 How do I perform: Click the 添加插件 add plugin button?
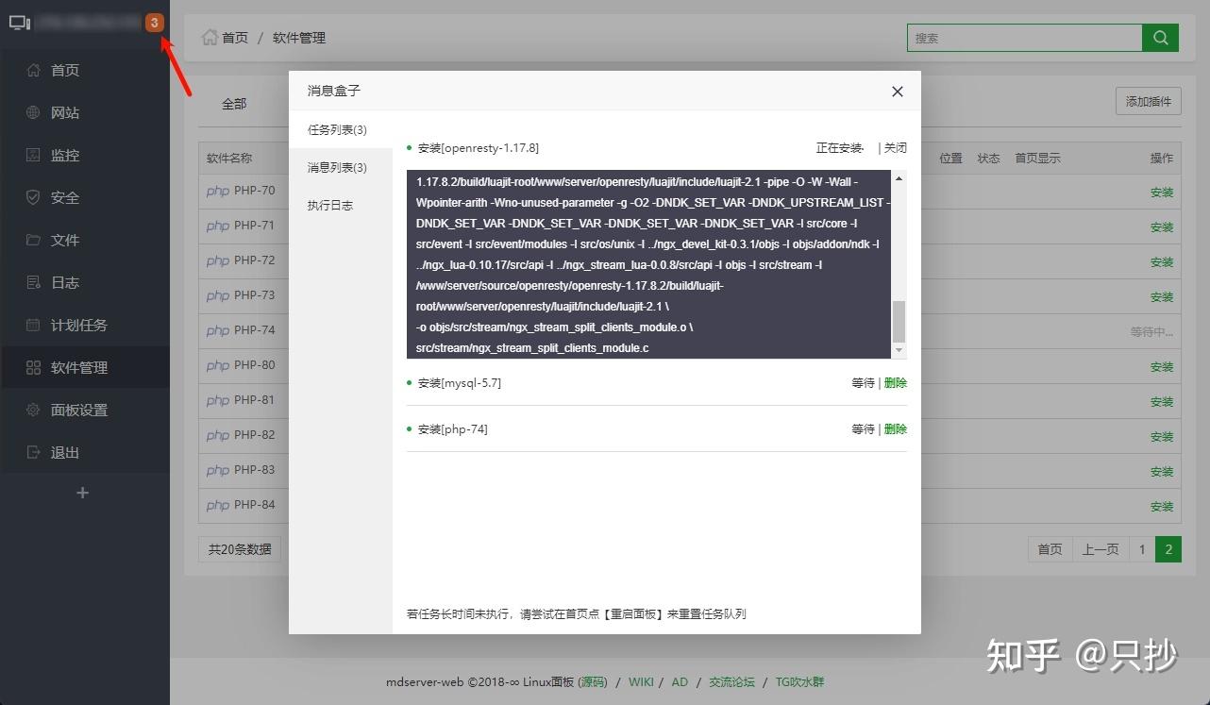pos(1148,100)
